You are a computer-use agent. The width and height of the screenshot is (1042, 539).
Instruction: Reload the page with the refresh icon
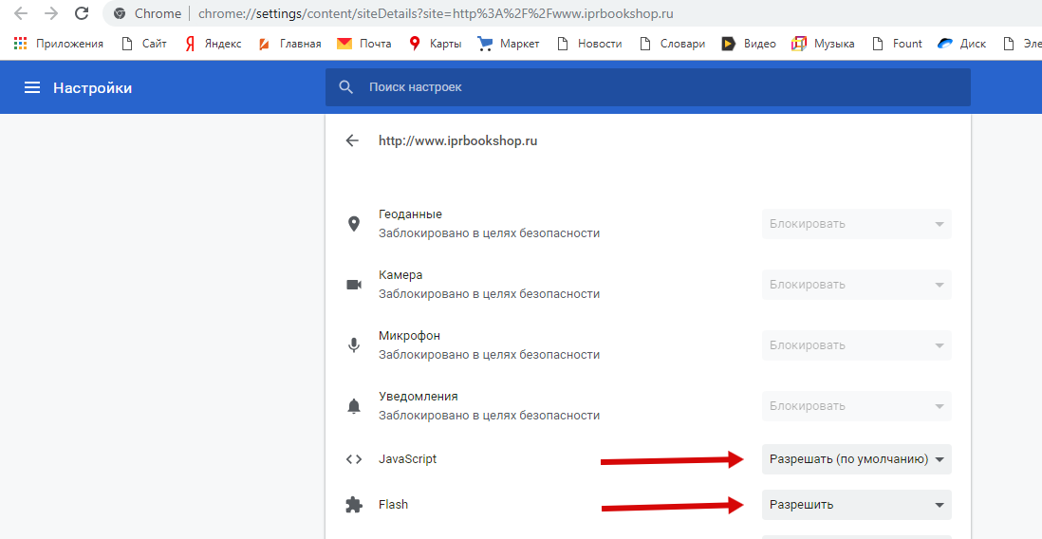coord(82,14)
